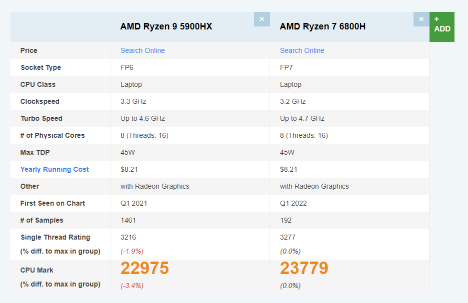This screenshot has height=303, width=468.
Task: Click single thread rating 3216
Action: 128,237
